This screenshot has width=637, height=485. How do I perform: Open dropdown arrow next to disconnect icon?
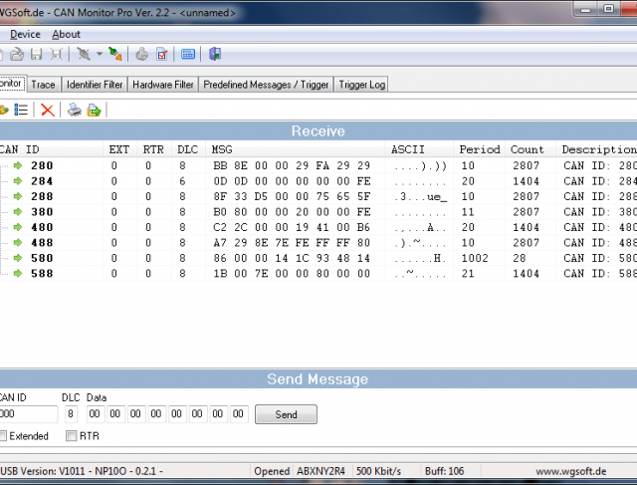[x=99, y=55]
